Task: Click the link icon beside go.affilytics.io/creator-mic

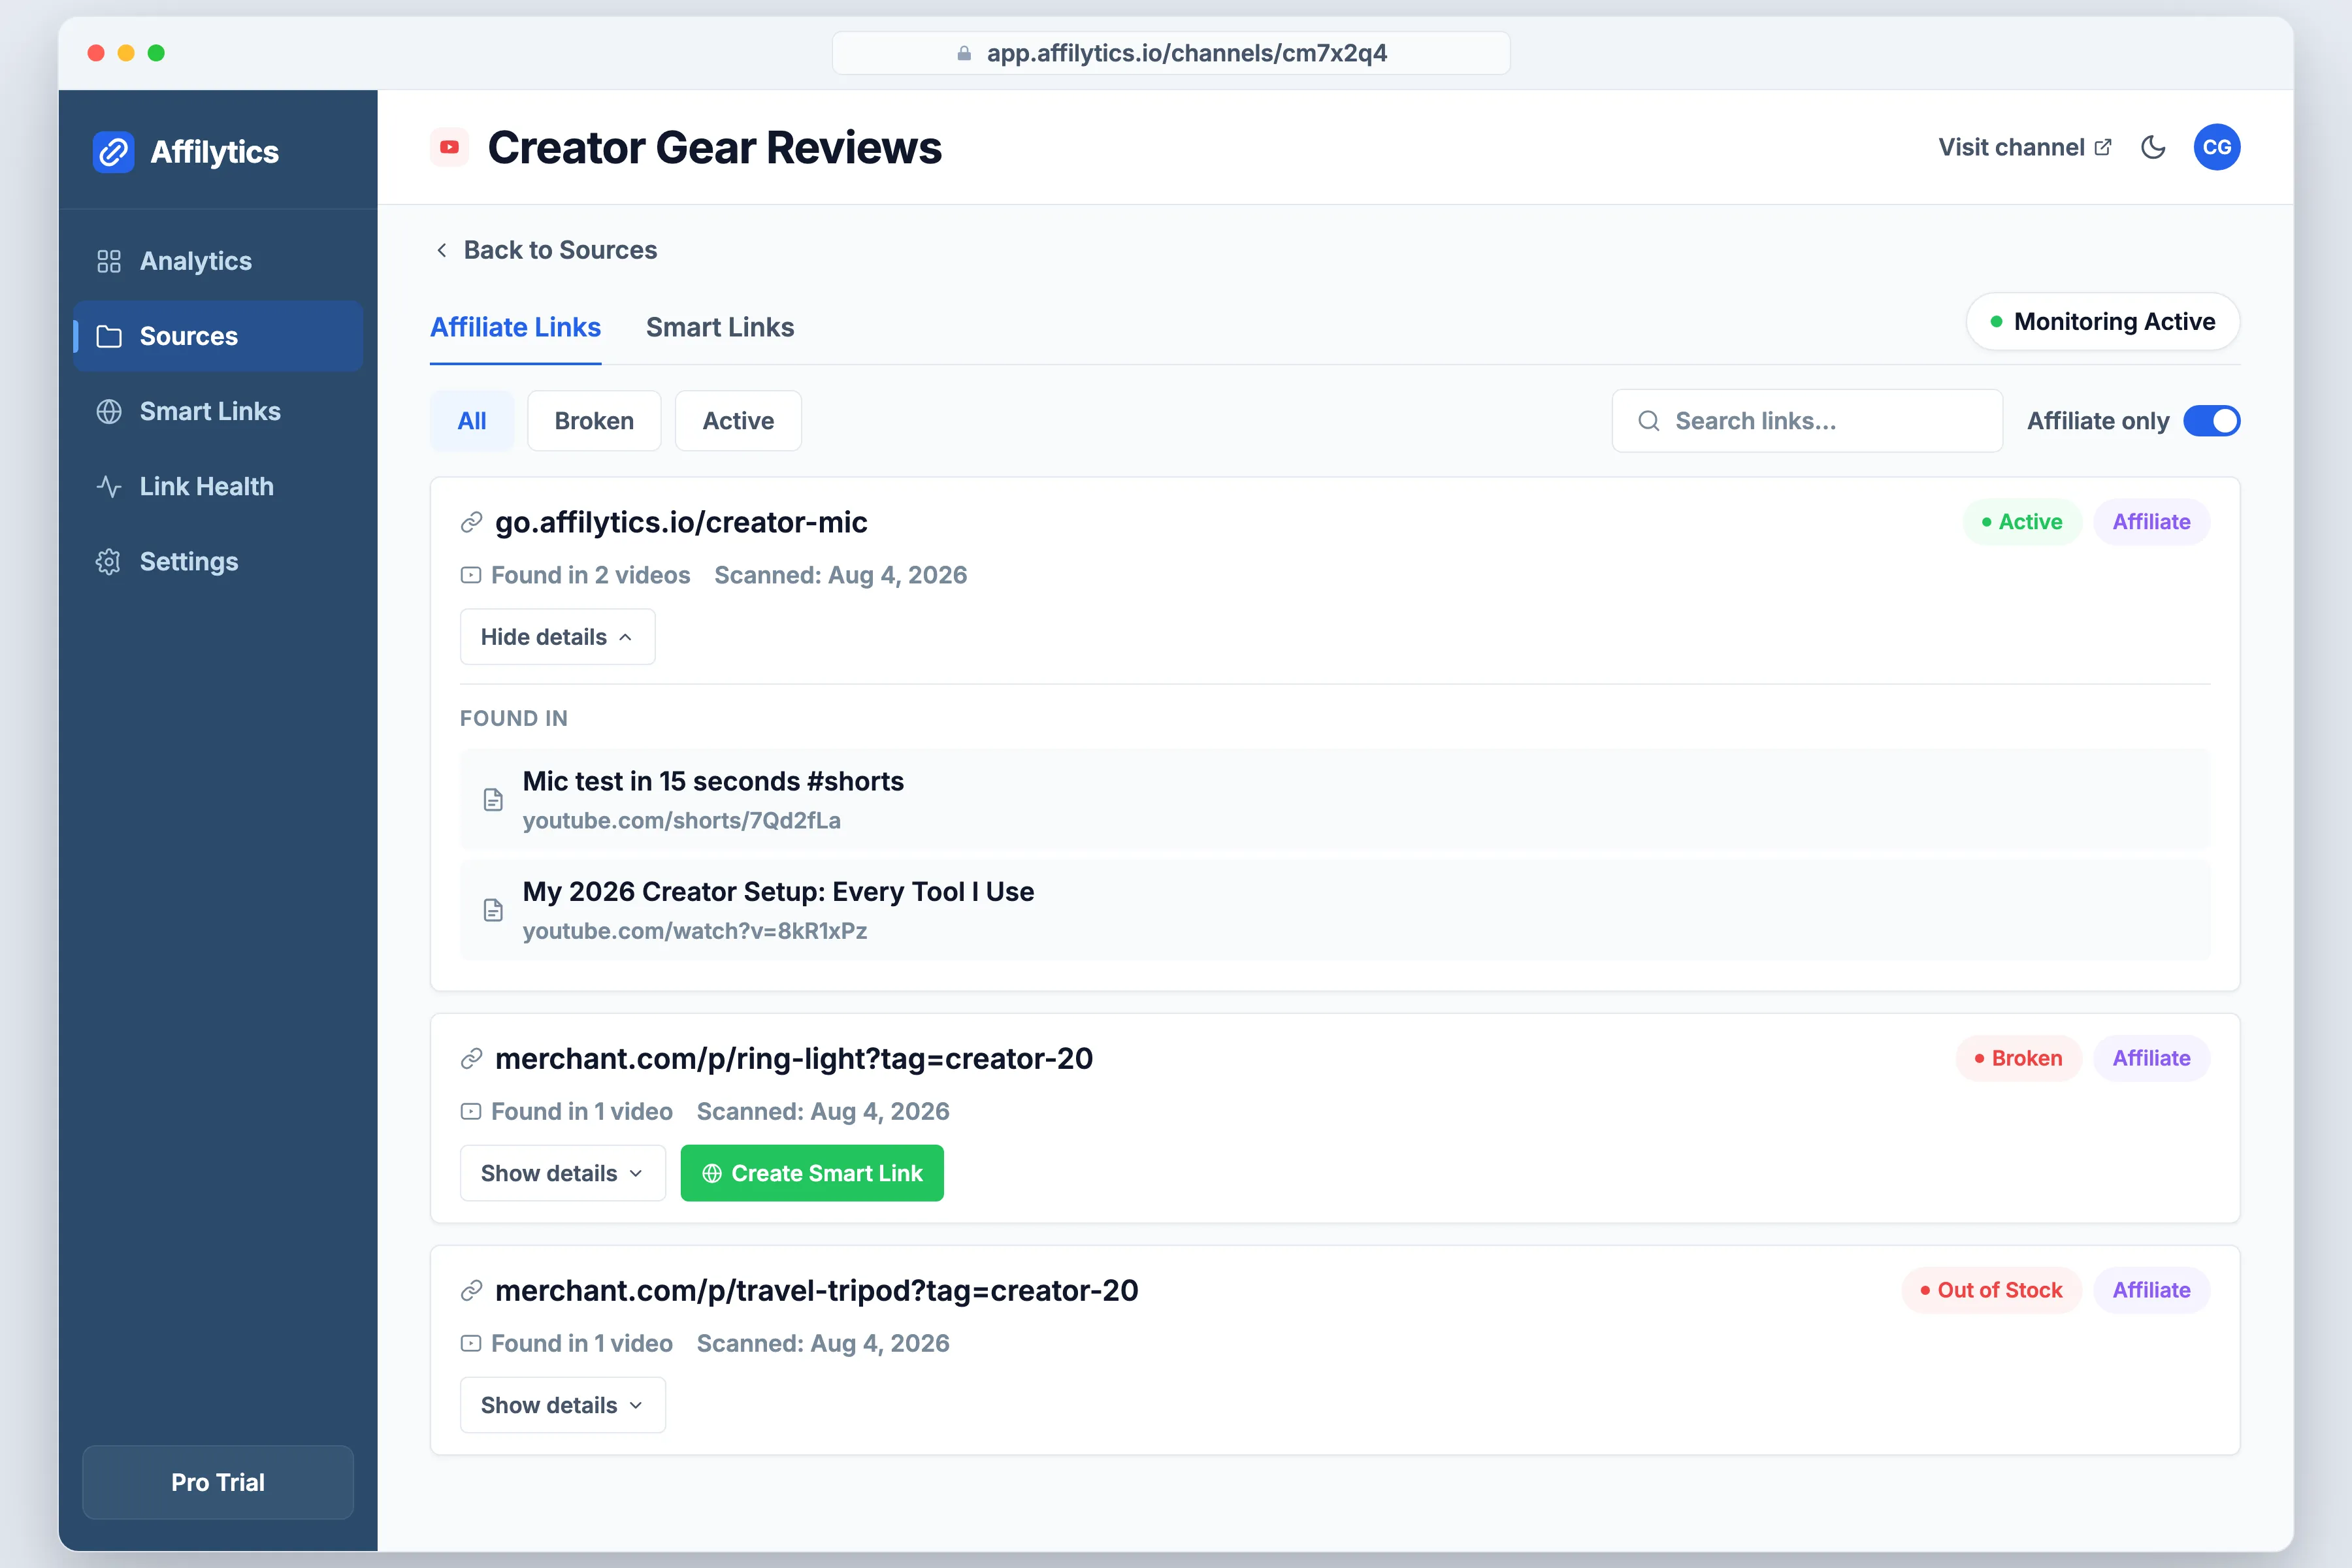Action: coord(472,522)
